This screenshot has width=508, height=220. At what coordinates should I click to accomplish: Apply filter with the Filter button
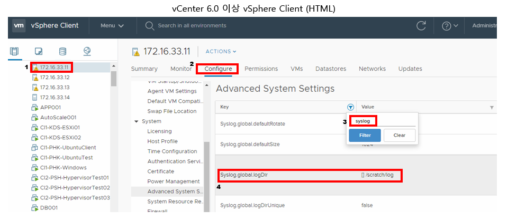pyautogui.click(x=365, y=135)
